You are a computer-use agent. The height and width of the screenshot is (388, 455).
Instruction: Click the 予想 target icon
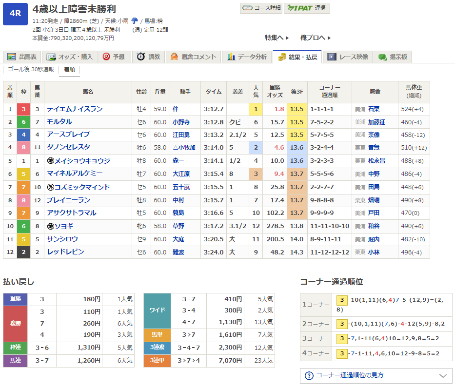106,57
